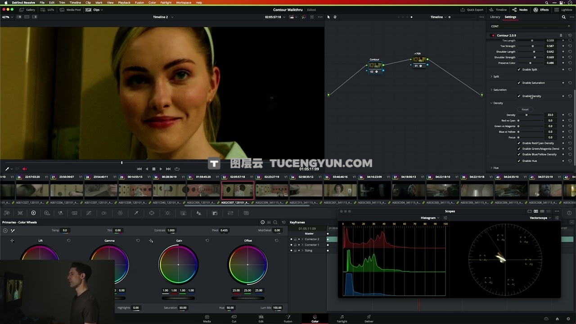576x324 pixels.
Task: Open the Tracker palette icon
Action: click(167, 213)
